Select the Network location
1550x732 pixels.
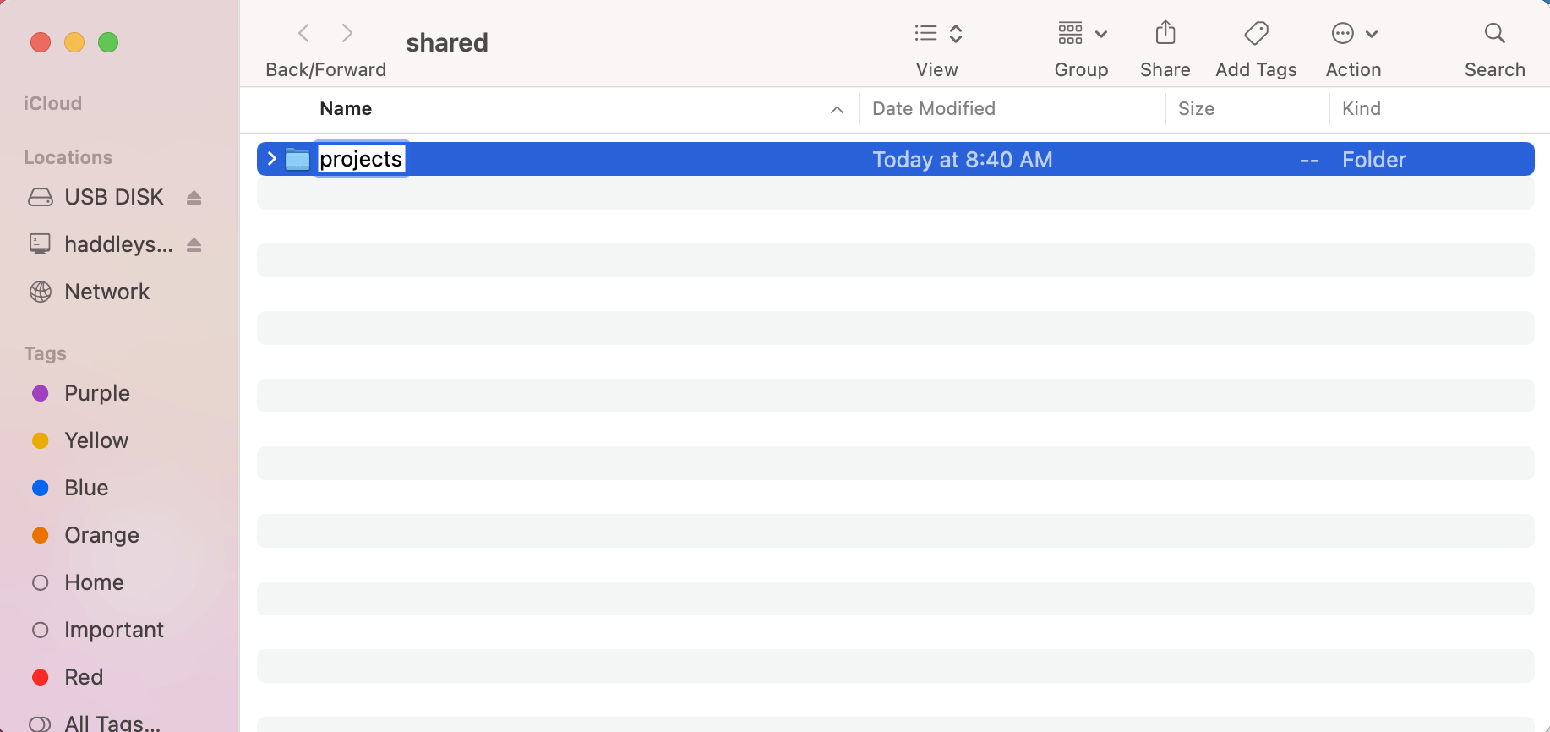(106, 292)
